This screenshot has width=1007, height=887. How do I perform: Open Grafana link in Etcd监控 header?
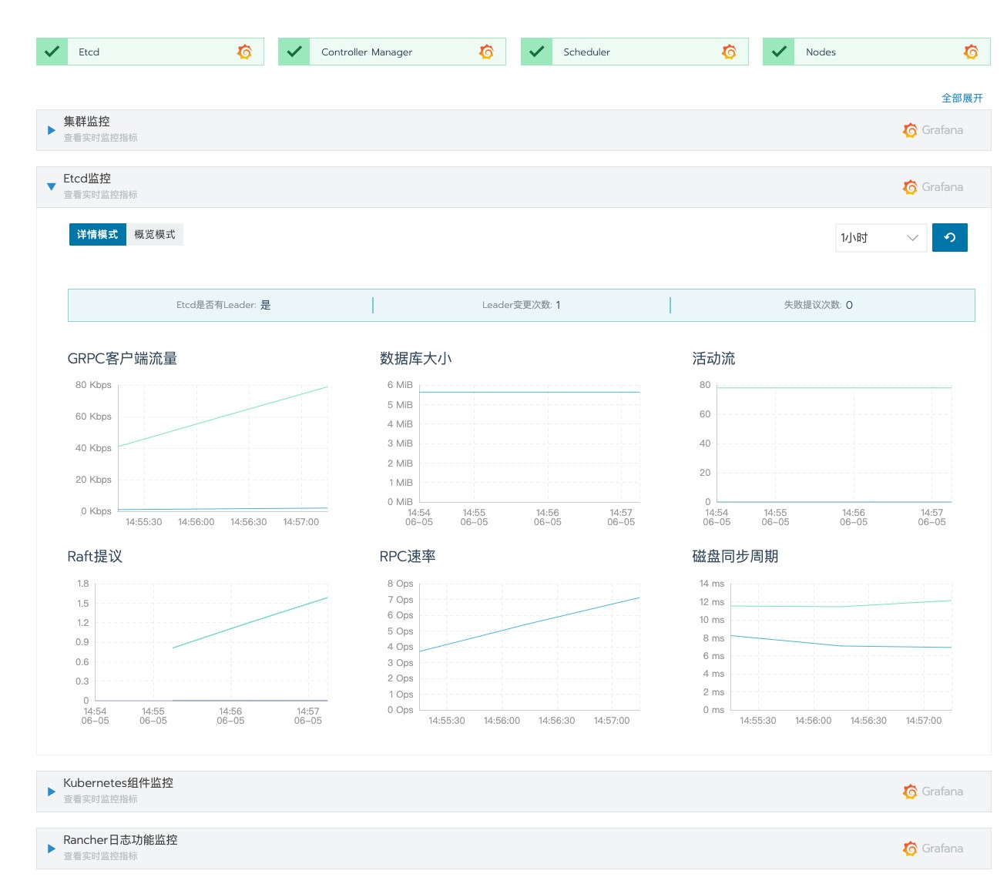click(933, 187)
